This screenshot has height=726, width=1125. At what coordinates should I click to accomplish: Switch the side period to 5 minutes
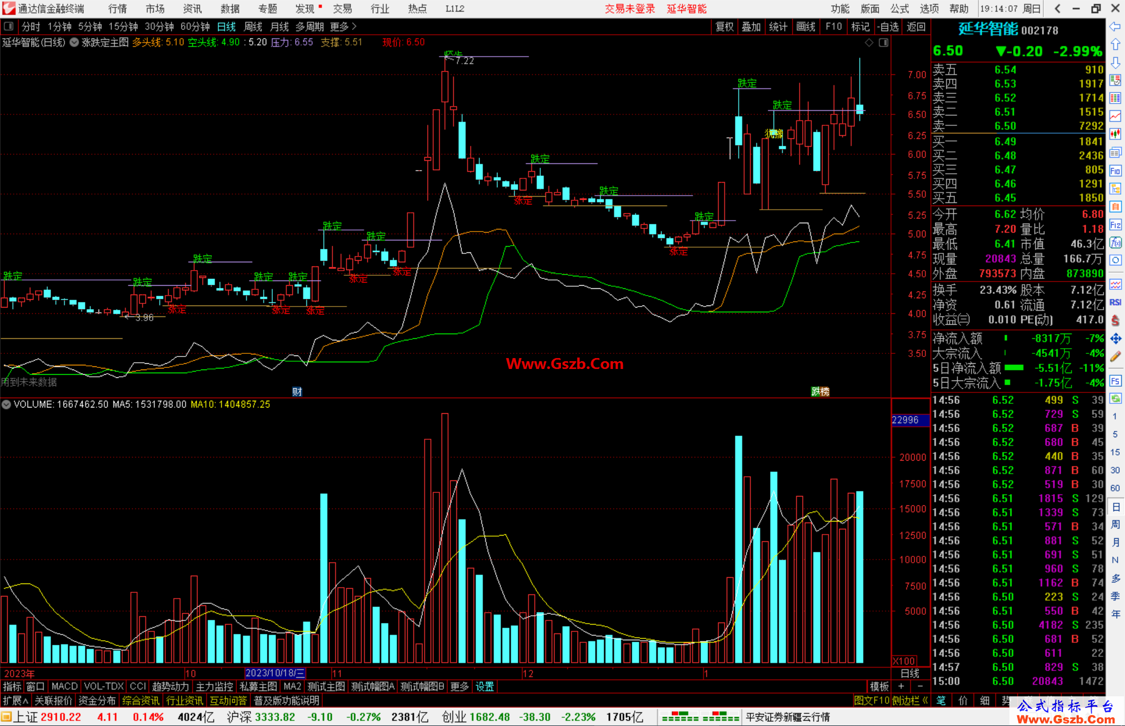pos(1115,434)
